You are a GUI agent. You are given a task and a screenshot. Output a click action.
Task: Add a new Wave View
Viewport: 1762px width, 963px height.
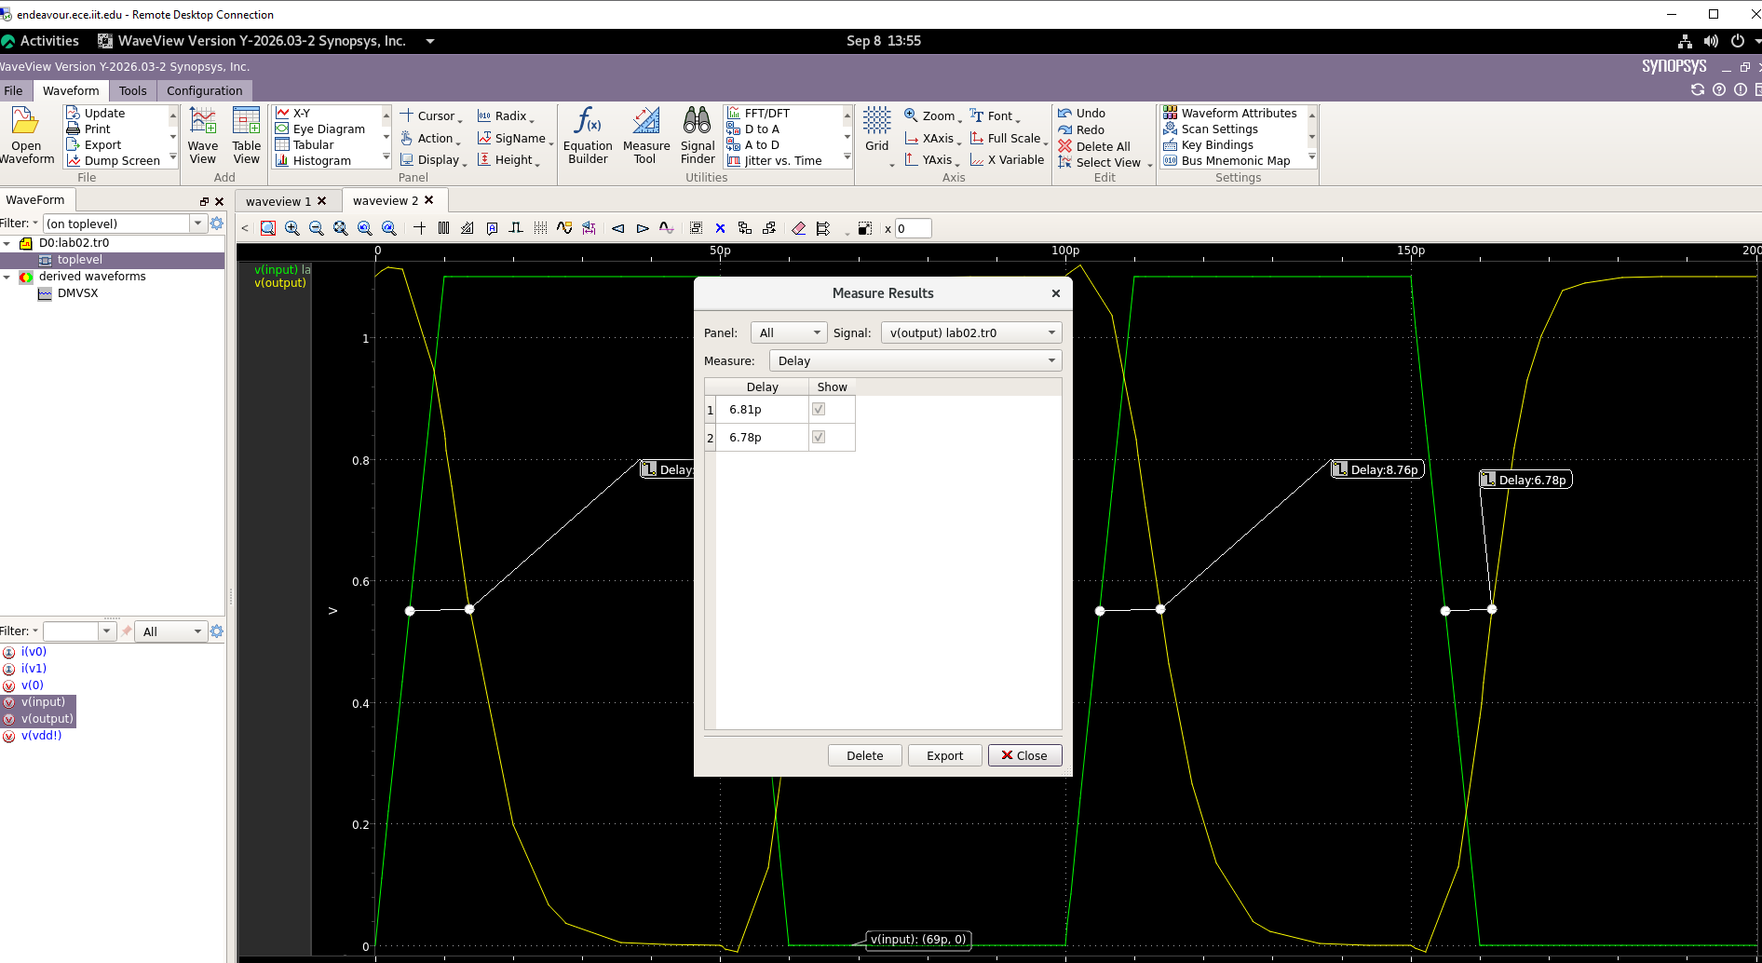pyautogui.click(x=202, y=136)
